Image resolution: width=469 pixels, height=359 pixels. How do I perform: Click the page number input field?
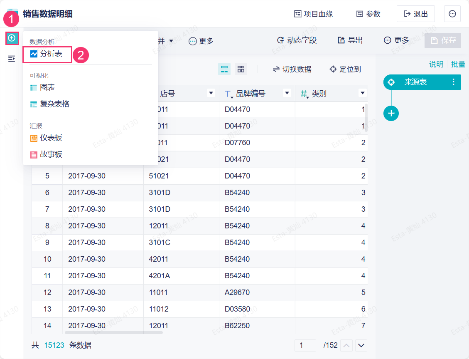coord(305,345)
